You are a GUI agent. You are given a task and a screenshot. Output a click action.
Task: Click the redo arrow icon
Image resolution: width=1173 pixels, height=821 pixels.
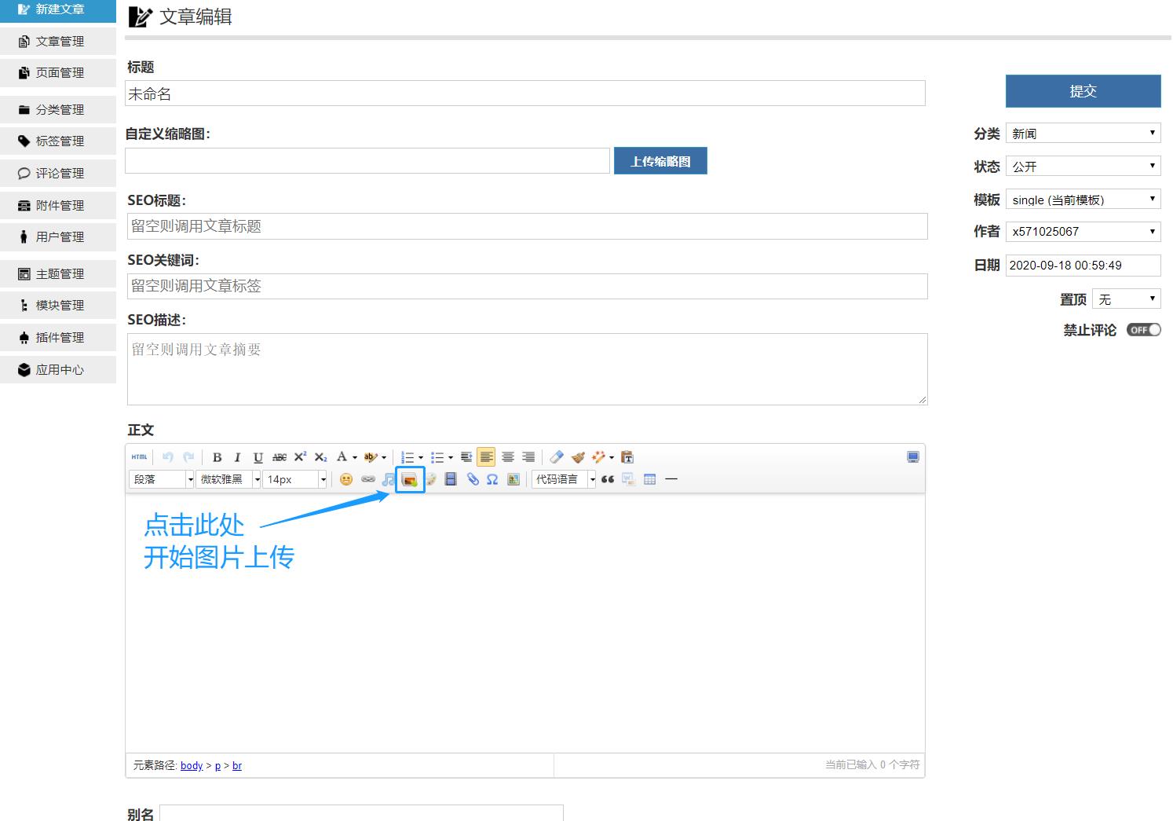coord(188,457)
